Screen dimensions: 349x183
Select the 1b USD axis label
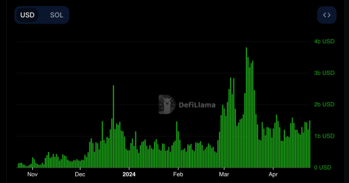324,136
